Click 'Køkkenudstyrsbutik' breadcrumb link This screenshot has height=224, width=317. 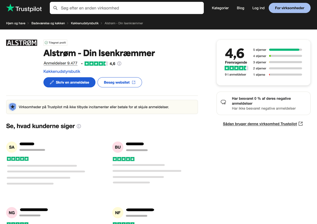(x=85, y=23)
